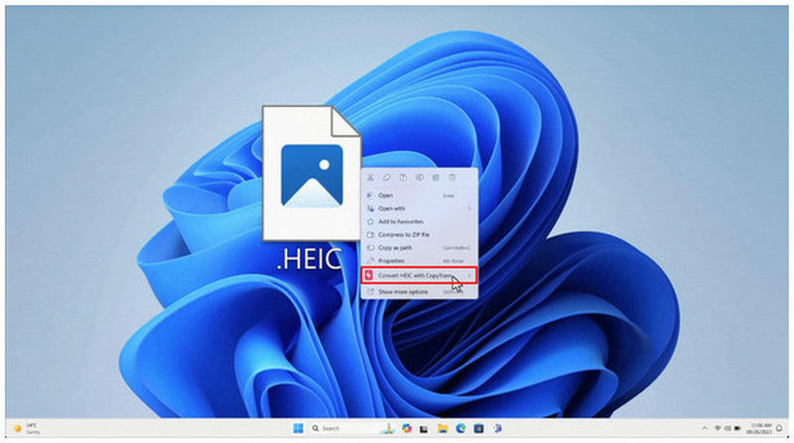Click the Paste icon in context menu
This screenshot has height=443, width=794.
(x=403, y=177)
